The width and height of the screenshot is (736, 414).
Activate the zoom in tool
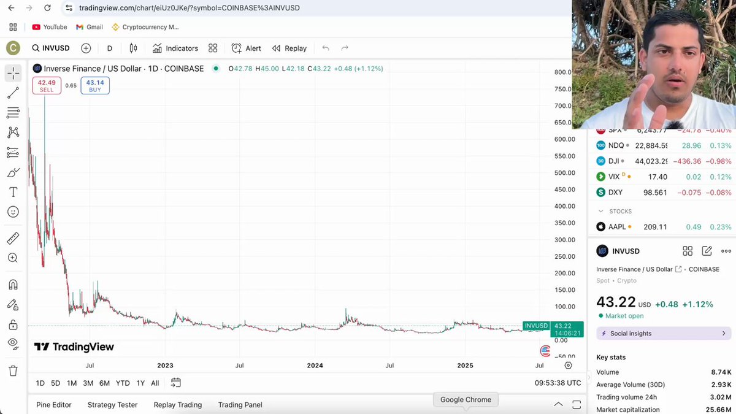click(13, 258)
